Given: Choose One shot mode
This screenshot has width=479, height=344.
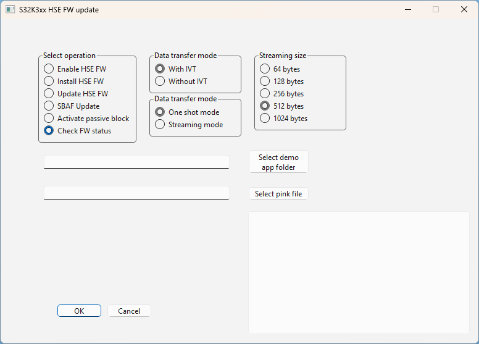Looking at the screenshot, I should pos(160,112).
